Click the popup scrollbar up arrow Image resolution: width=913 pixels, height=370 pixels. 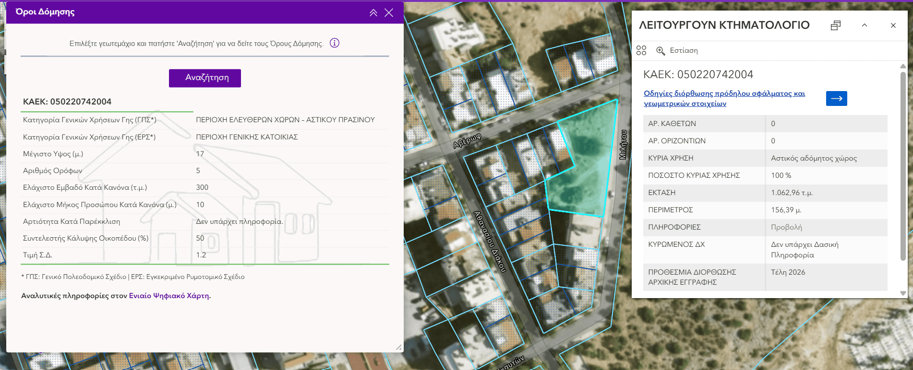(903, 66)
